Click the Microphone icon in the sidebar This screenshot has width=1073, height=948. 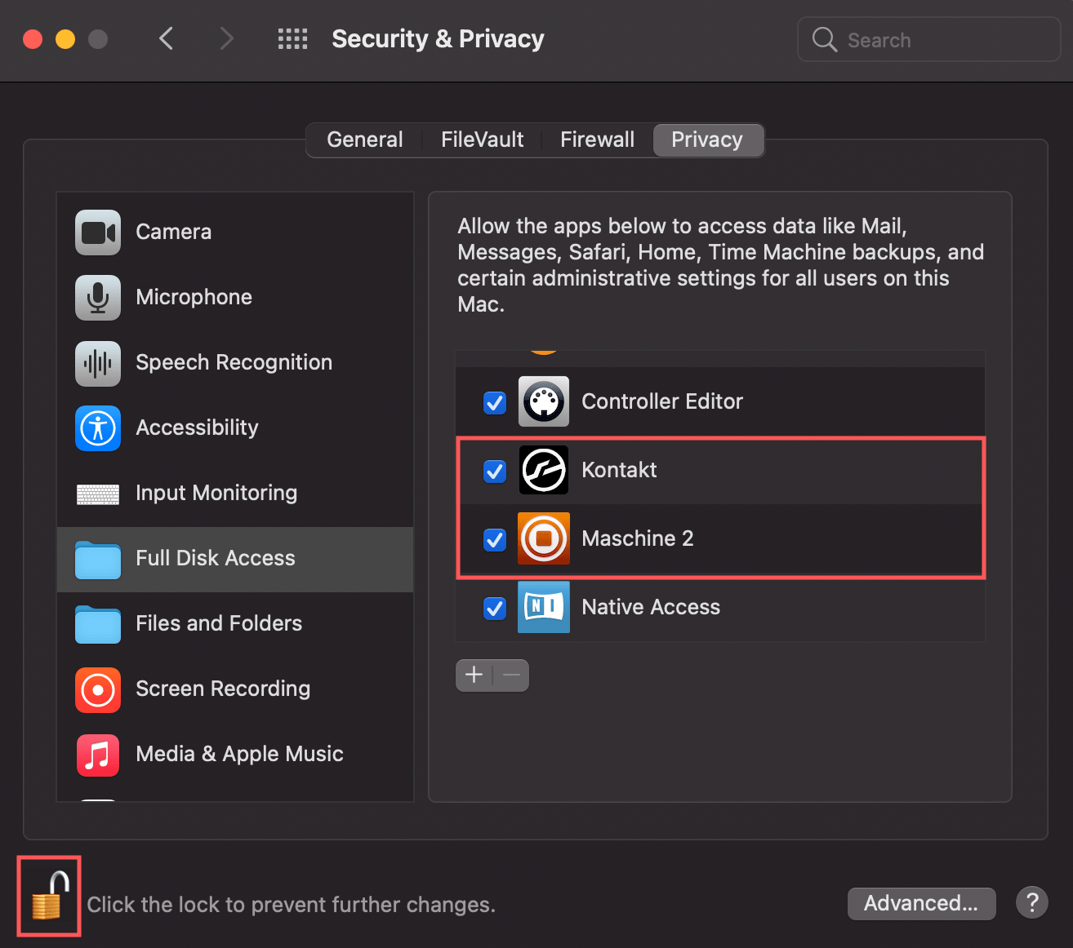98,298
